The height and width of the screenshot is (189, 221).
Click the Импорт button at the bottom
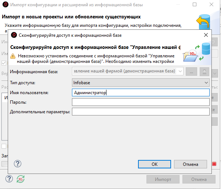point(163,179)
